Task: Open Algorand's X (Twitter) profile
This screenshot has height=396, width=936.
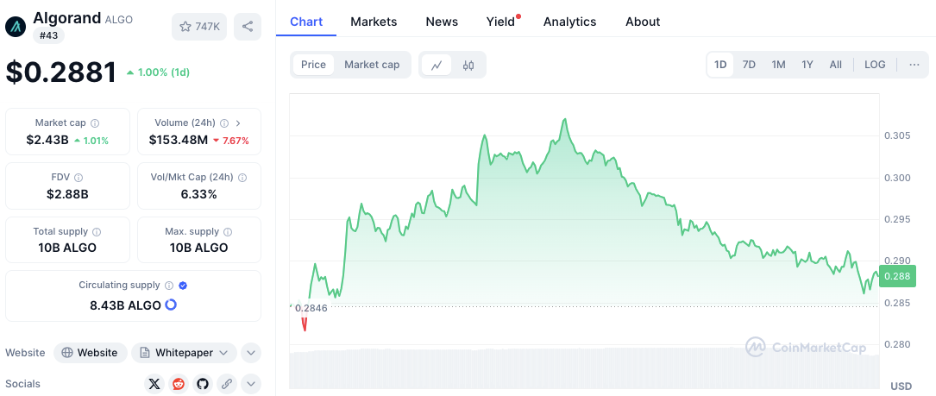Action: pos(154,384)
